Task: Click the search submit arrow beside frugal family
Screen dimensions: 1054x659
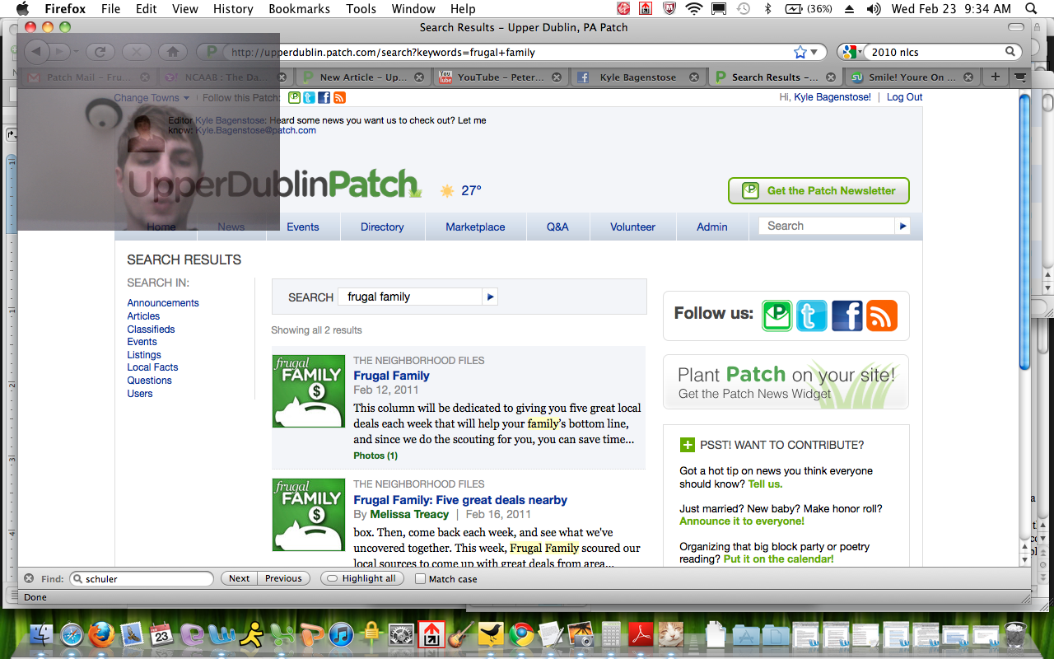Action: coord(491,297)
